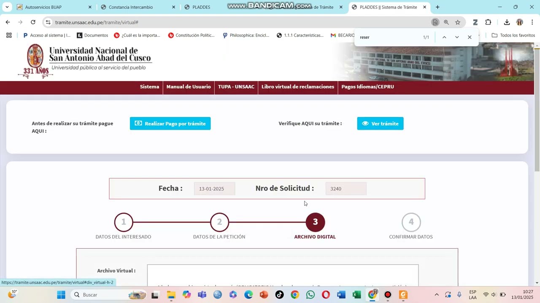Click the Nro de Solicitud field
Screen dimensions: 540x303
346,189
